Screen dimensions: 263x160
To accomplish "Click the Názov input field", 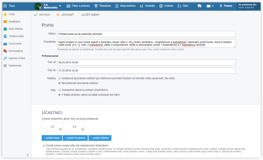I will tap(146, 34).
